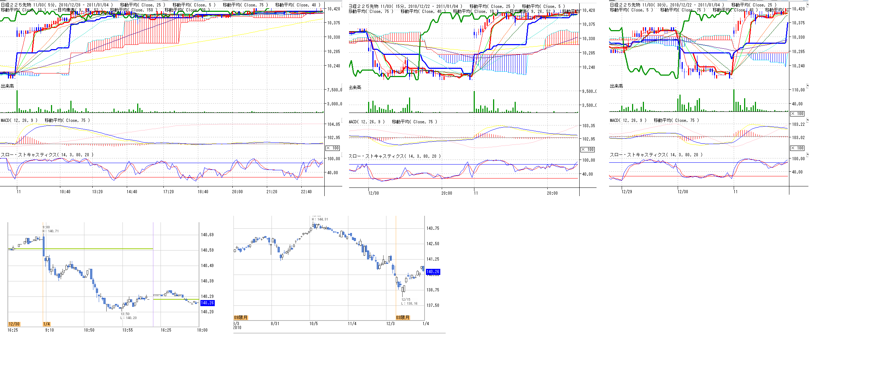The image size is (877, 390).
Task: Click the 140.26 price tag on intraday chart
Action: click(x=207, y=303)
